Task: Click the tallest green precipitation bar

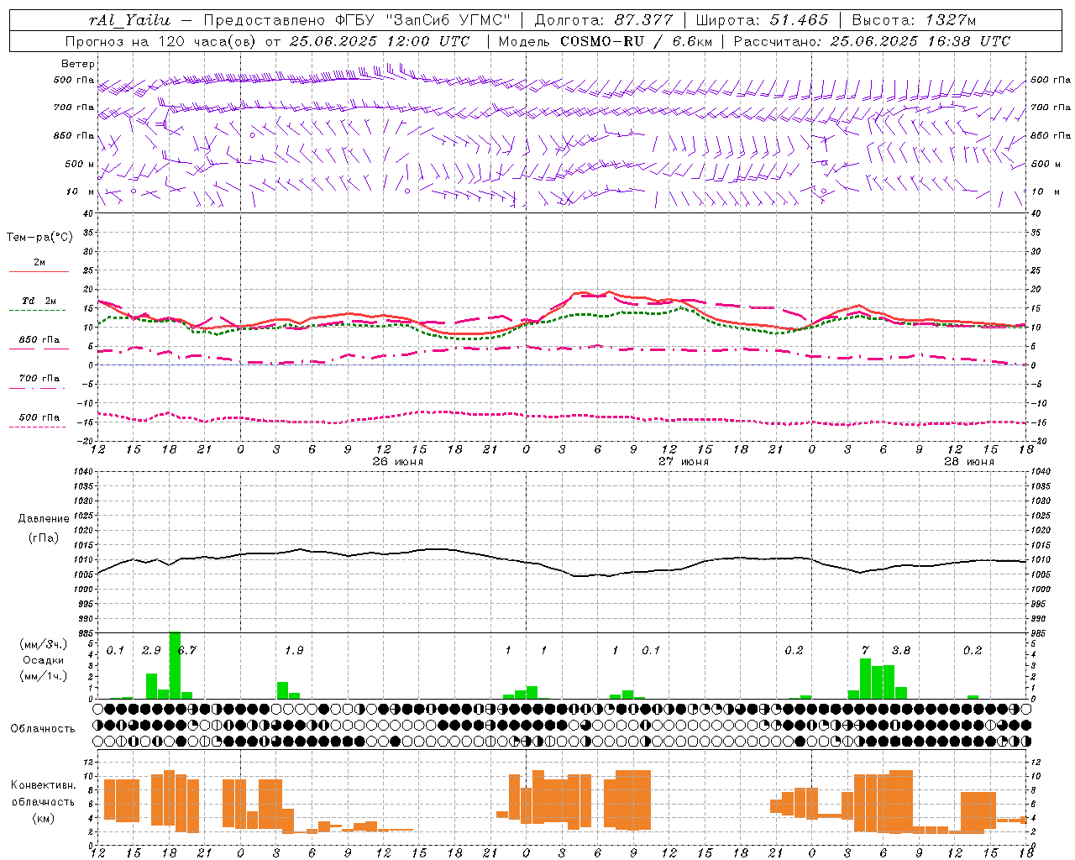Action: pos(175,665)
